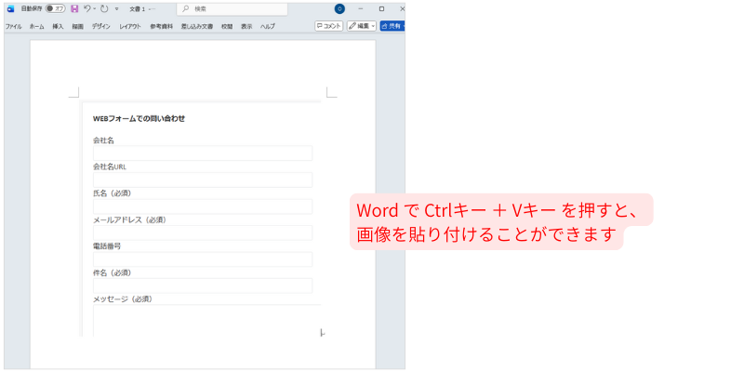Switch to the 表示 tab
744x372 pixels.
246,27
